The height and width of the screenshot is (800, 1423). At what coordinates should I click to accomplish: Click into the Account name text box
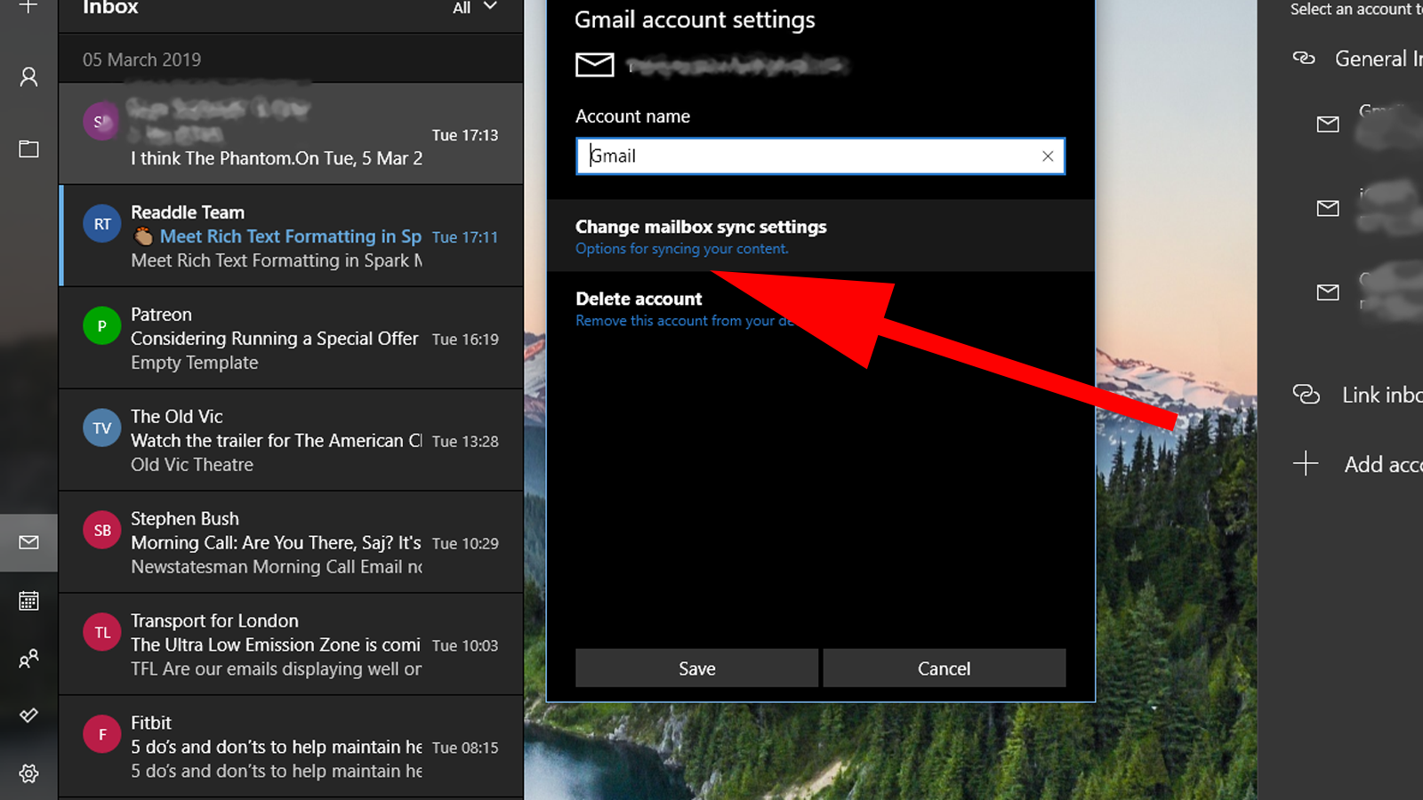(800, 156)
